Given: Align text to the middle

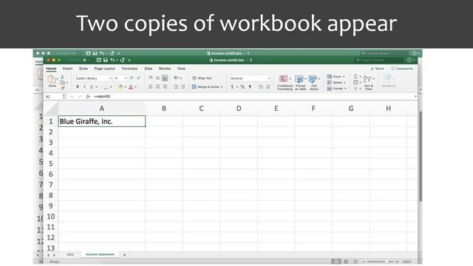Looking at the screenshot, I should click(157, 78).
